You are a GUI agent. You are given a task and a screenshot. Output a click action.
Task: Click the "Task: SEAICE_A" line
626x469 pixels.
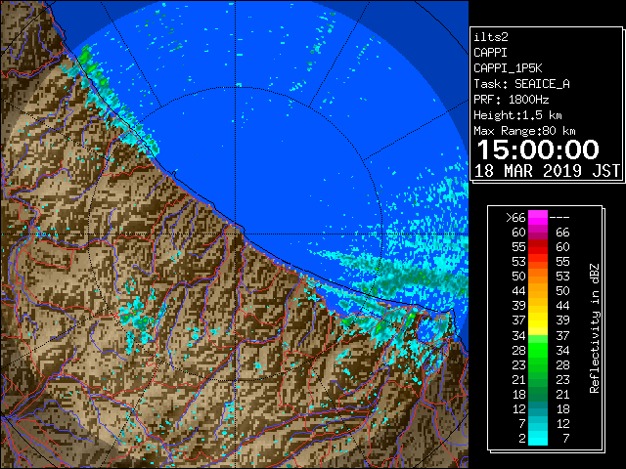tap(521, 84)
